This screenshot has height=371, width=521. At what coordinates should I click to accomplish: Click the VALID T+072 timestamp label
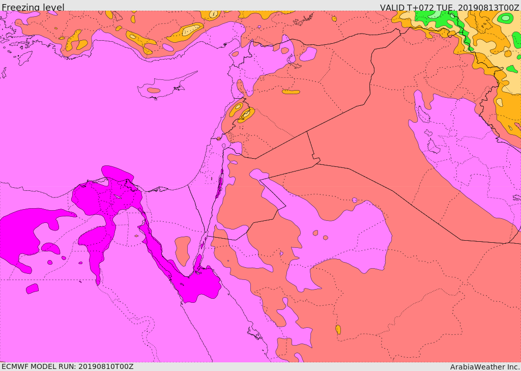[x=449, y=8]
